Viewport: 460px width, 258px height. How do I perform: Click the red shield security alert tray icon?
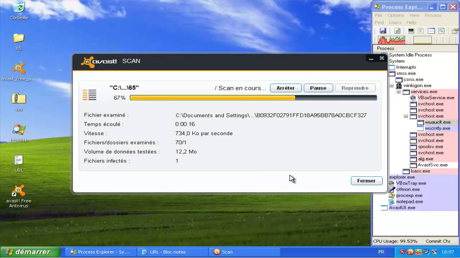click(402, 252)
